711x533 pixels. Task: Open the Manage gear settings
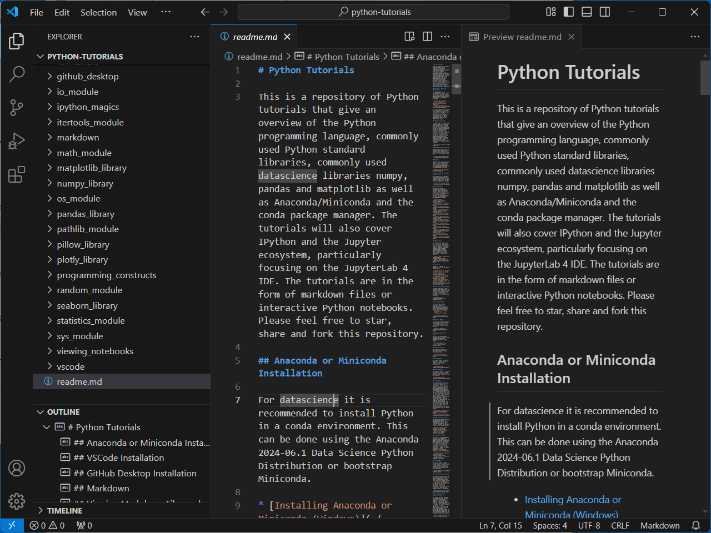(x=17, y=501)
